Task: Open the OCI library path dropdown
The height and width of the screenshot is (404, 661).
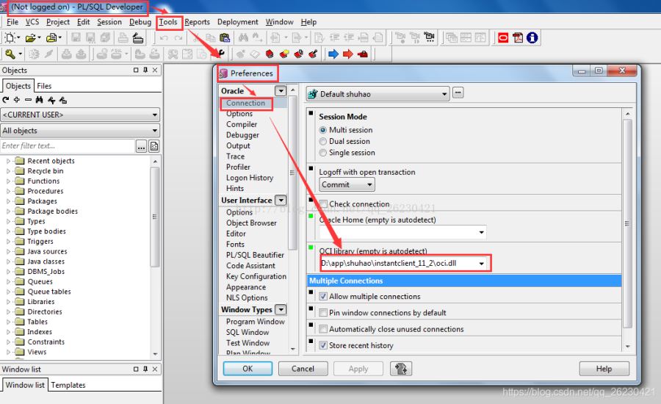Action: (482, 263)
